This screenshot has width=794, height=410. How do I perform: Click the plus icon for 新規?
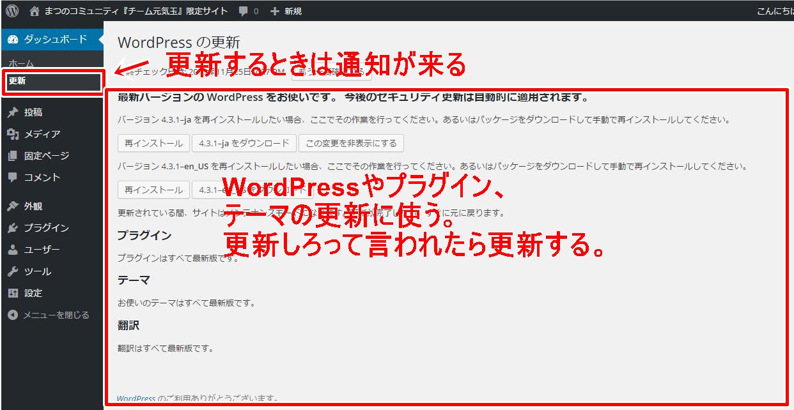[x=275, y=11]
